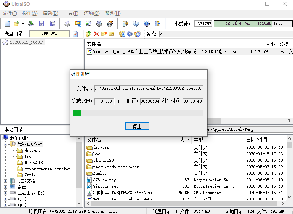Open the 工具(T) menu

point(71,13)
